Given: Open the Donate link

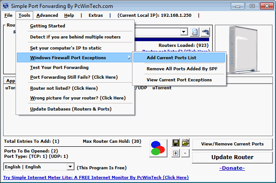Looking at the screenshot, I should coord(232,168).
